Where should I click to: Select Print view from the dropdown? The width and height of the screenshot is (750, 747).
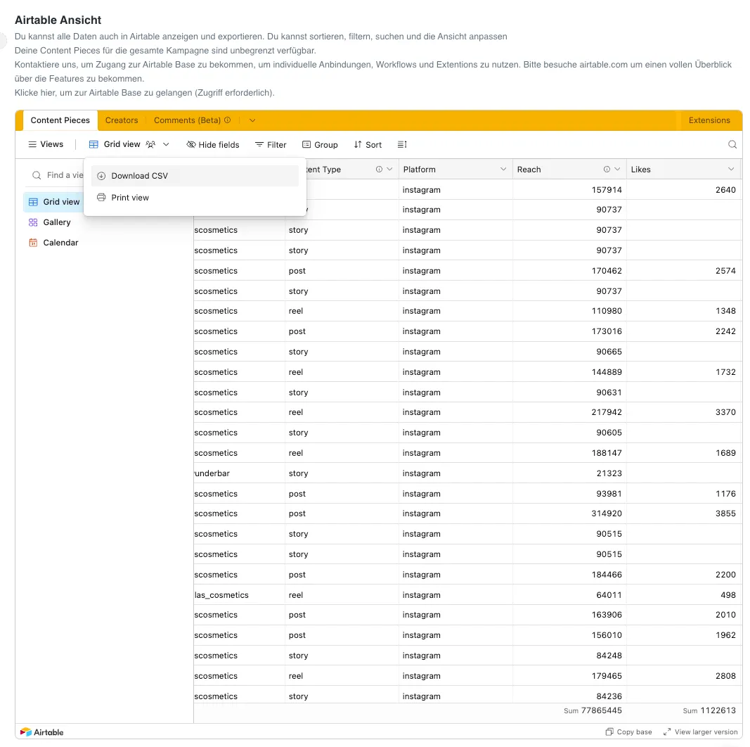click(x=195, y=198)
